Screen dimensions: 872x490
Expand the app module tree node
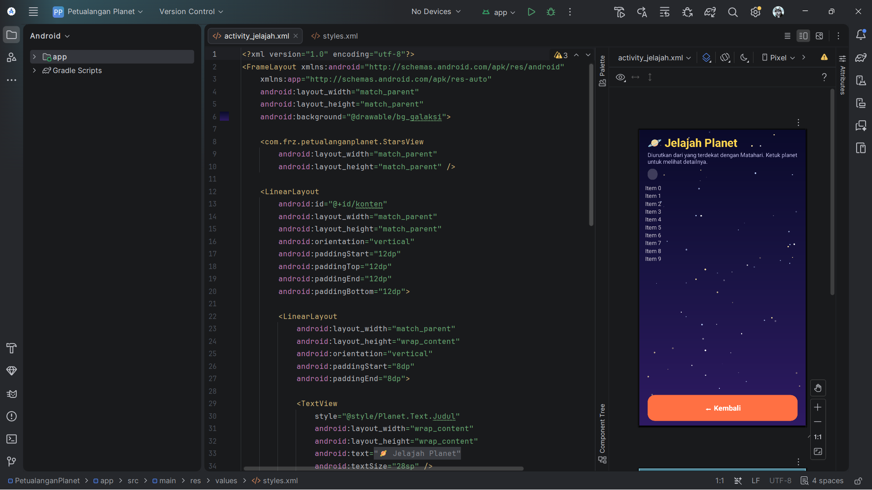pos(34,57)
